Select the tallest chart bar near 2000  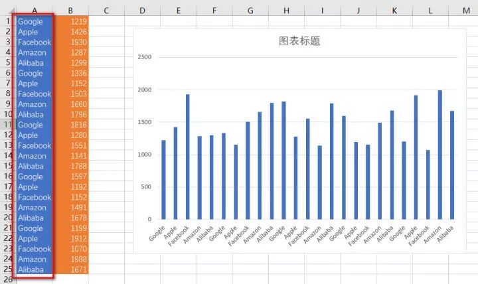click(440, 155)
